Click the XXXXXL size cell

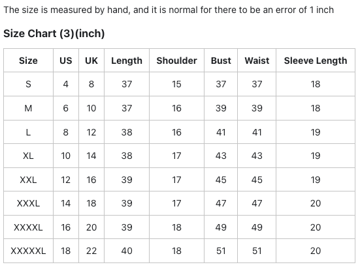[28, 251]
